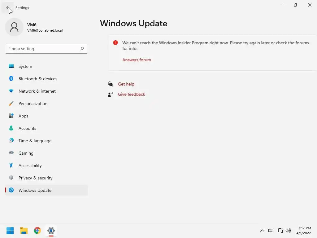Open the System settings category

coord(46,66)
